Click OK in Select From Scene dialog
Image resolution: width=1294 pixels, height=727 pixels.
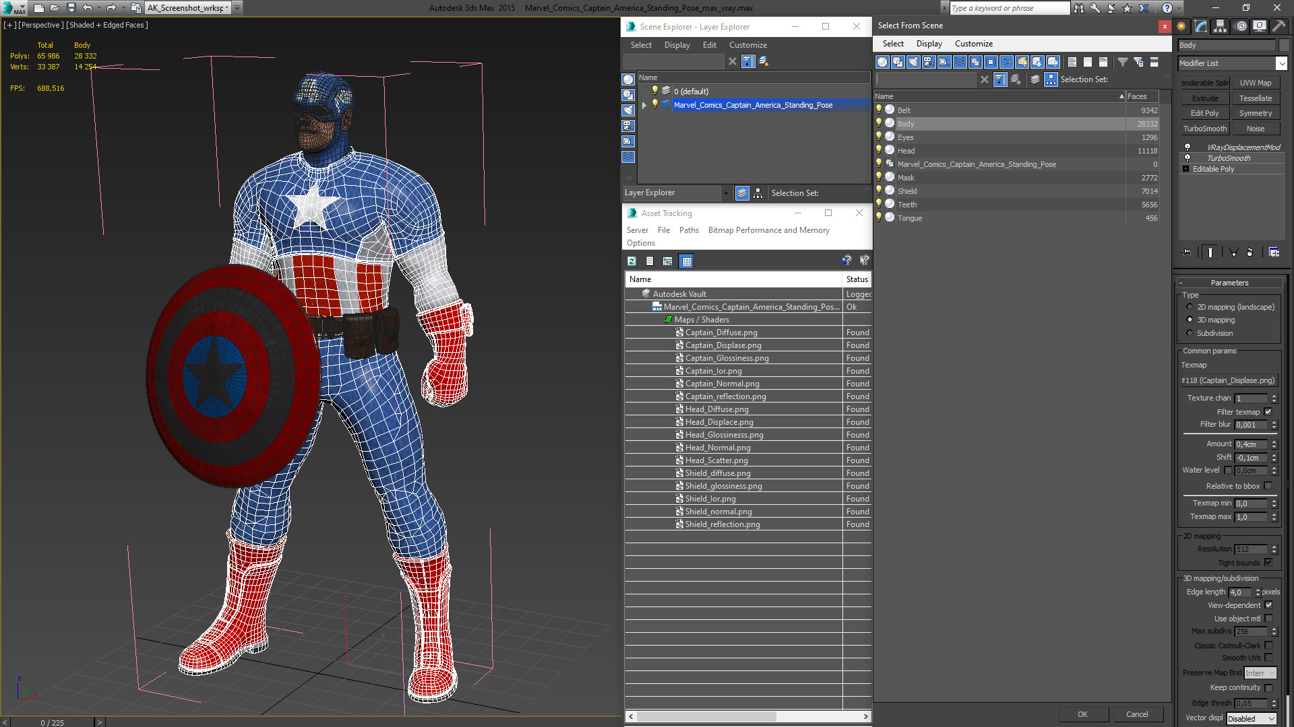click(x=1082, y=714)
